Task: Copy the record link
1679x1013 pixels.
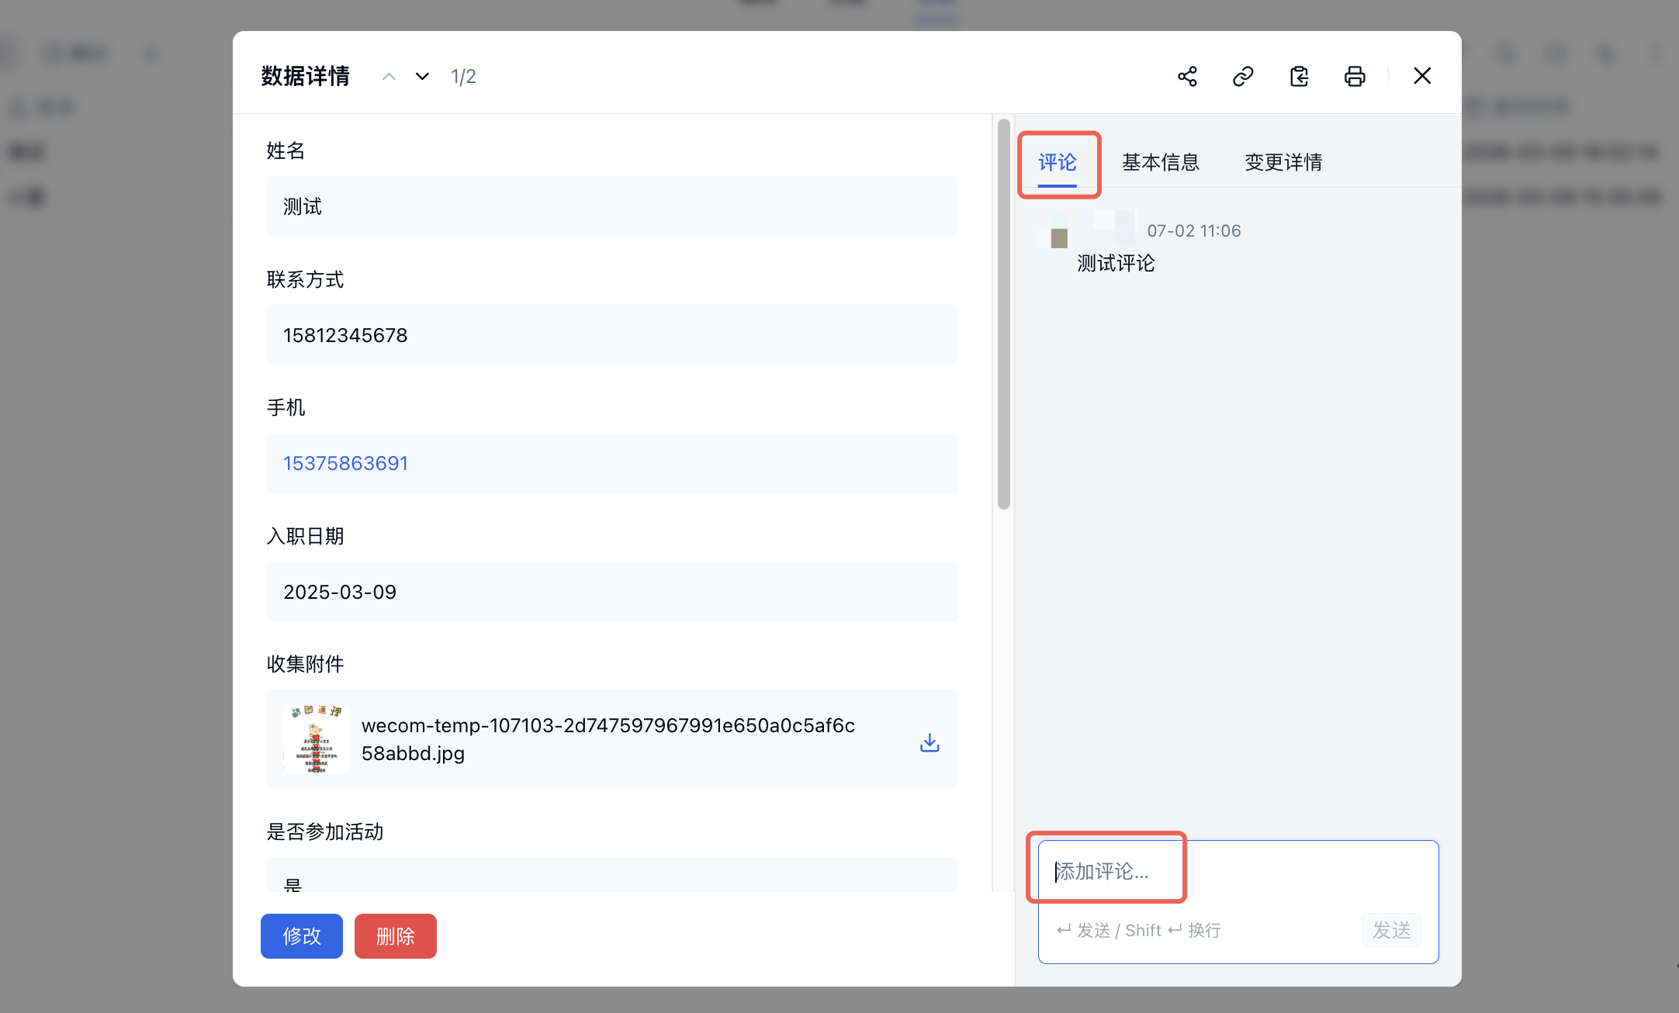Action: pos(1243,76)
